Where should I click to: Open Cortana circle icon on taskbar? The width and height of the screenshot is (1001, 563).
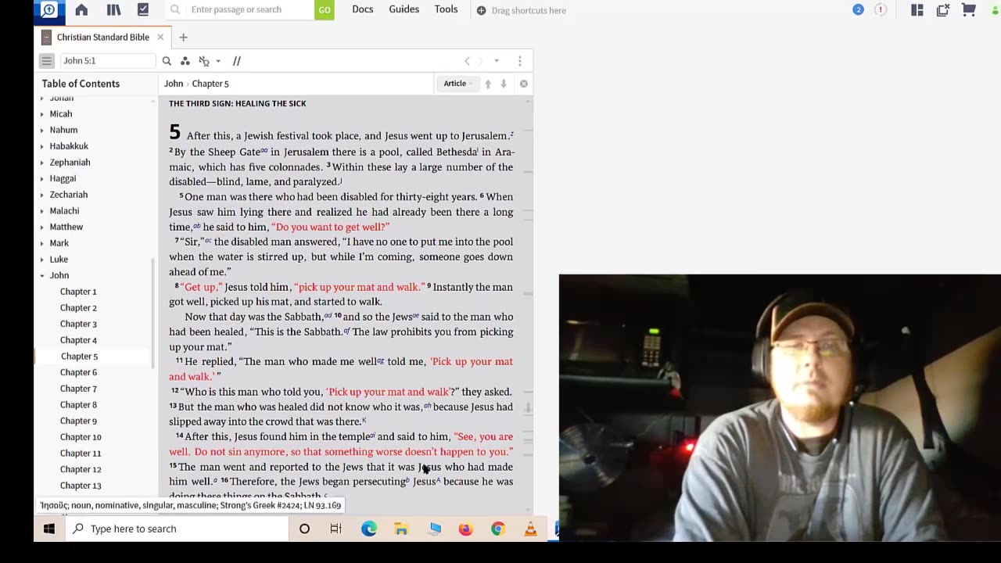coord(304,529)
